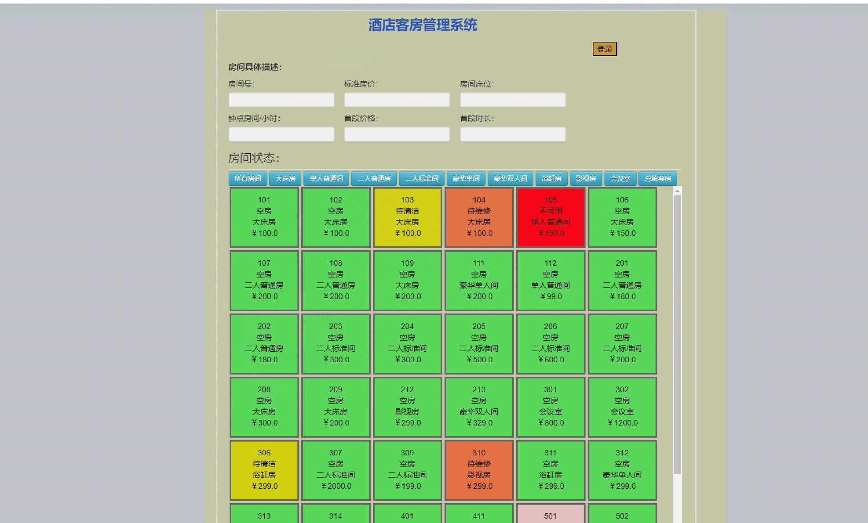The image size is (868, 523).
Task: Choose the 会议室 category tab
Action: [x=620, y=179]
